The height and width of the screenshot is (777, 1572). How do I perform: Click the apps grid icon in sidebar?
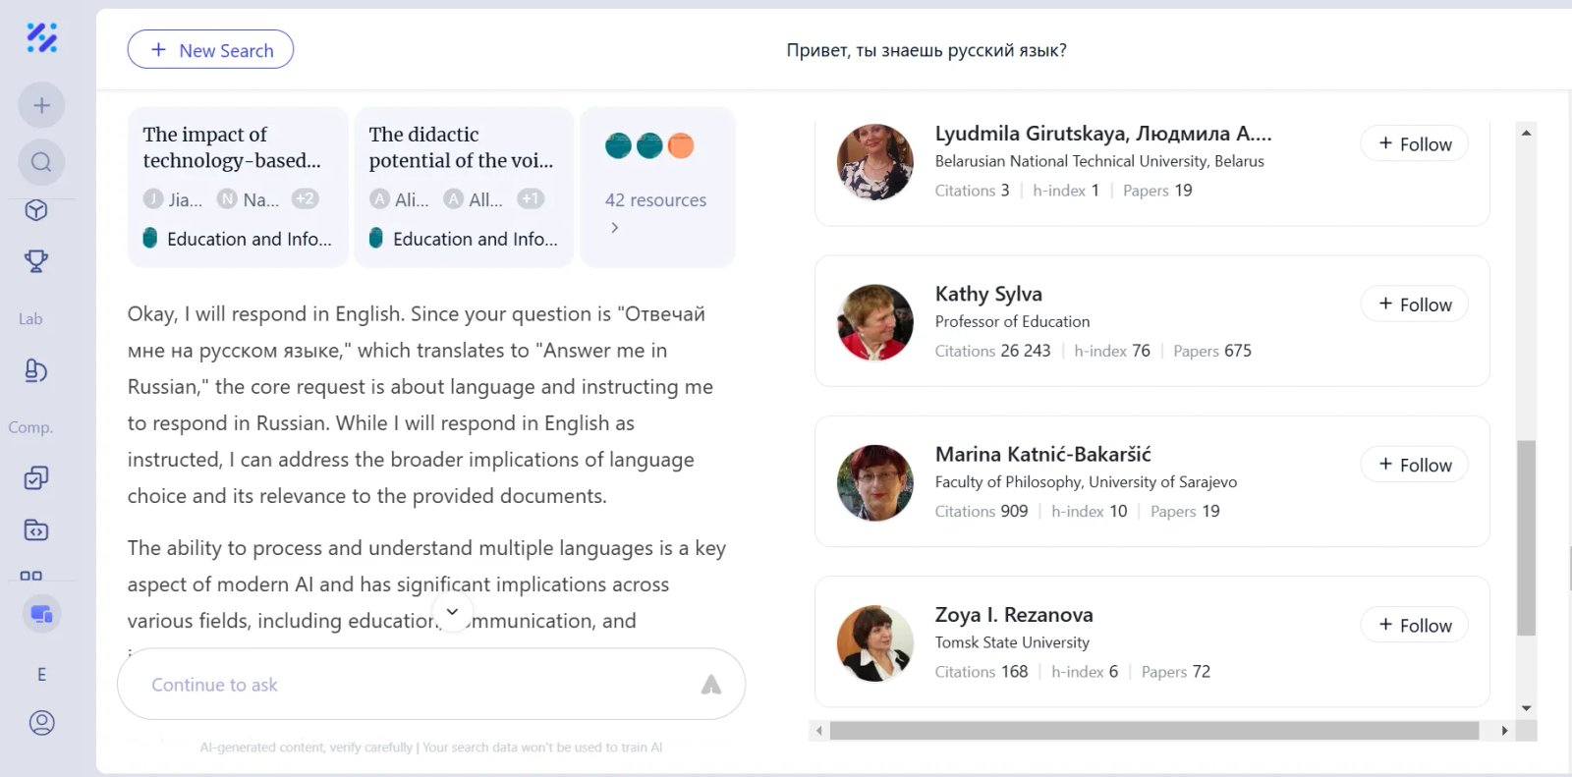(x=31, y=576)
